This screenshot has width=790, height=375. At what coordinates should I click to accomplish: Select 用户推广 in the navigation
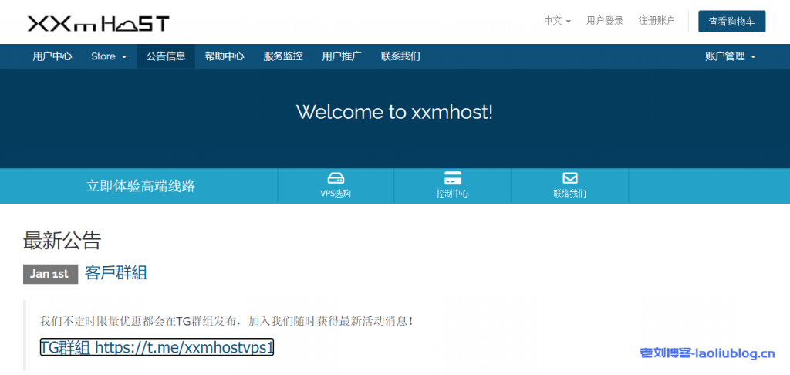[x=342, y=56]
